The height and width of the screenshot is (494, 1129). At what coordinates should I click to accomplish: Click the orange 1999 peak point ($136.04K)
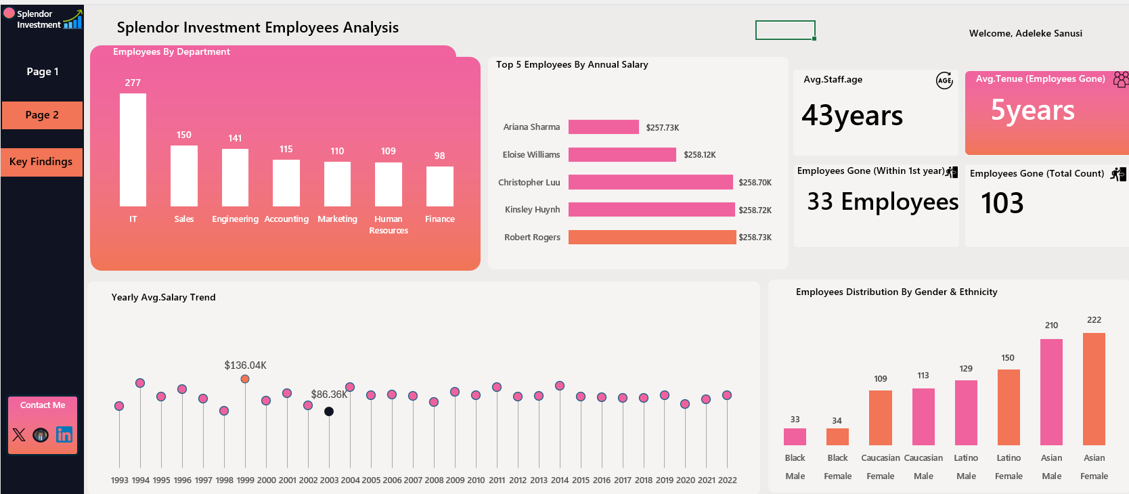click(x=245, y=379)
